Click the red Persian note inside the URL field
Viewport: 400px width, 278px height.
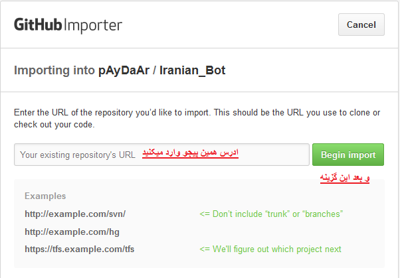click(x=190, y=154)
